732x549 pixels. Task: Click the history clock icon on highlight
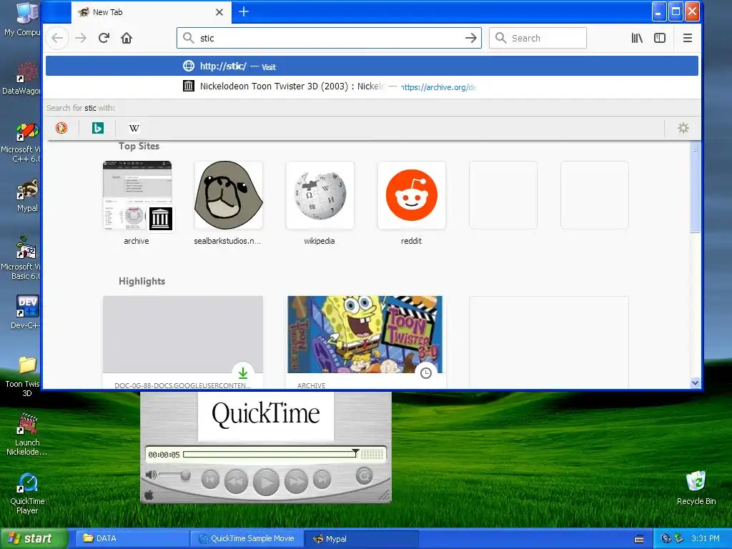(426, 373)
